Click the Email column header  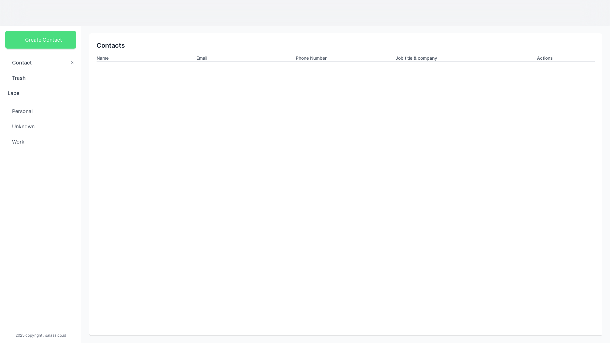coord(202,58)
